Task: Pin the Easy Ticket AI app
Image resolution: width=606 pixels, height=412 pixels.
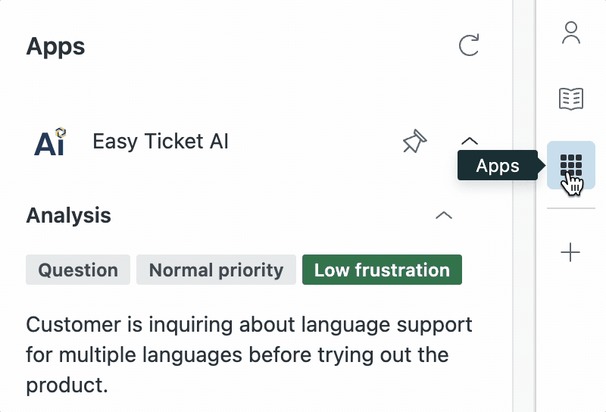Action: point(414,142)
